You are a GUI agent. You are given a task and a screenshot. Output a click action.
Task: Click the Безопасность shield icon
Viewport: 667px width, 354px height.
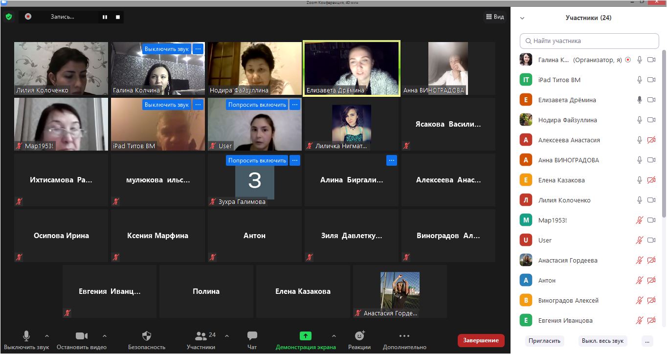(x=147, y=340)
